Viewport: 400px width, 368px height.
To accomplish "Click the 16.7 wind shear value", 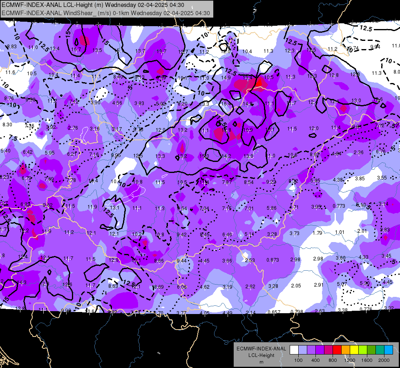I will 76,49.
